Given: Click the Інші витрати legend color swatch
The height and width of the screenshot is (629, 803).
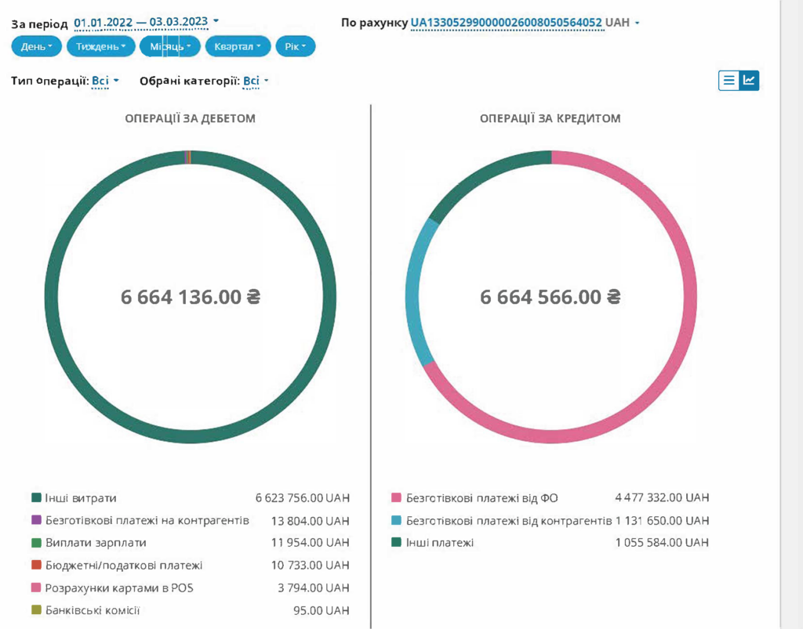Looking at the screenshot, I should (36, 498).
